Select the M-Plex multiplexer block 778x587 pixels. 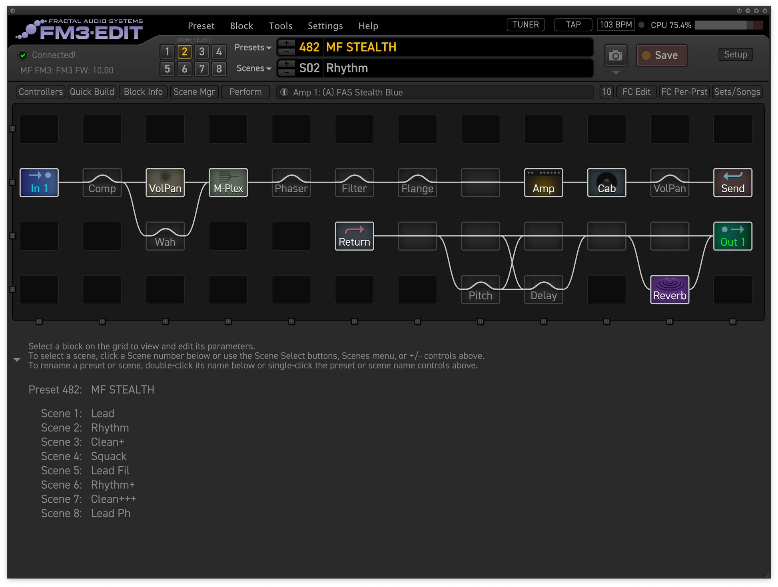click(228, 183)
